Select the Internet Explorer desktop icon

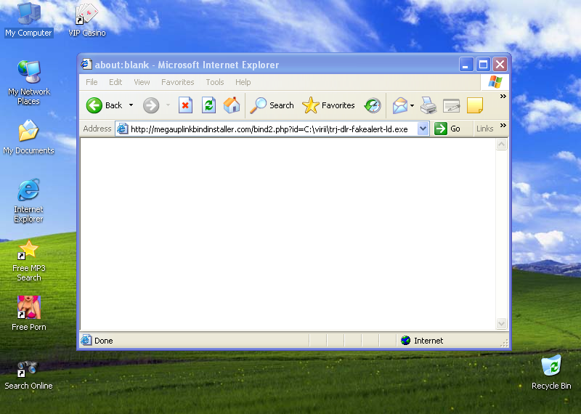[x=28, y=201]
